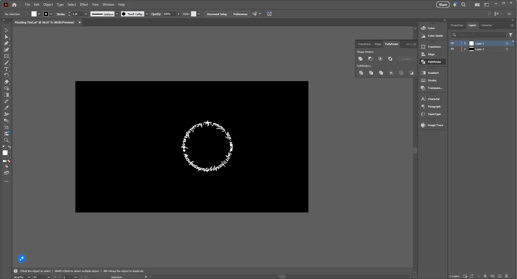Select the Paintbrush tool

pyautogui.click(x=6, y=63)
